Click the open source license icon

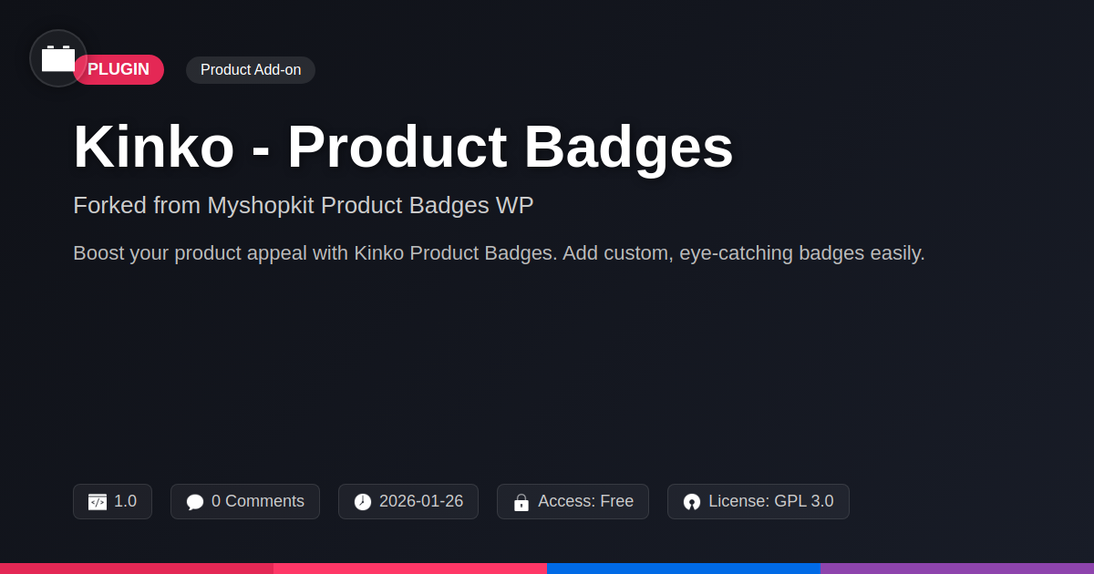[x=692, y=502]
